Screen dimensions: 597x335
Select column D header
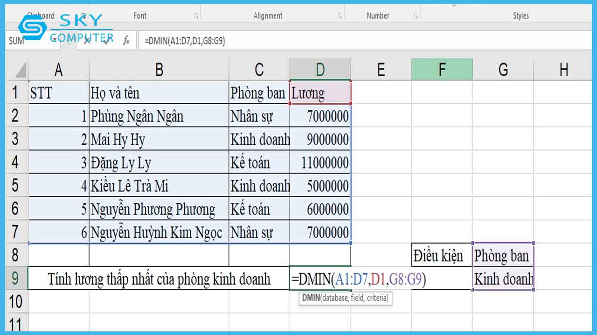pyautogui.click(x=320, y=69)
